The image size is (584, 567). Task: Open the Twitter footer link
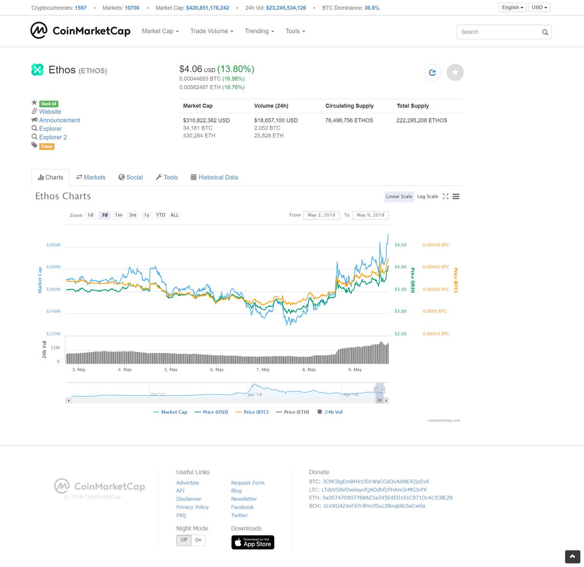click(x=239, y=515)
